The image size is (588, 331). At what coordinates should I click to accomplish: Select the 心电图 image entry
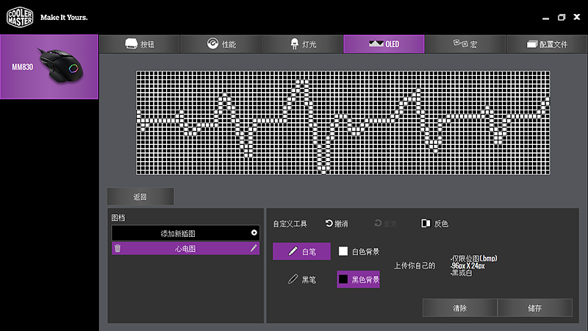click(185, 249)
